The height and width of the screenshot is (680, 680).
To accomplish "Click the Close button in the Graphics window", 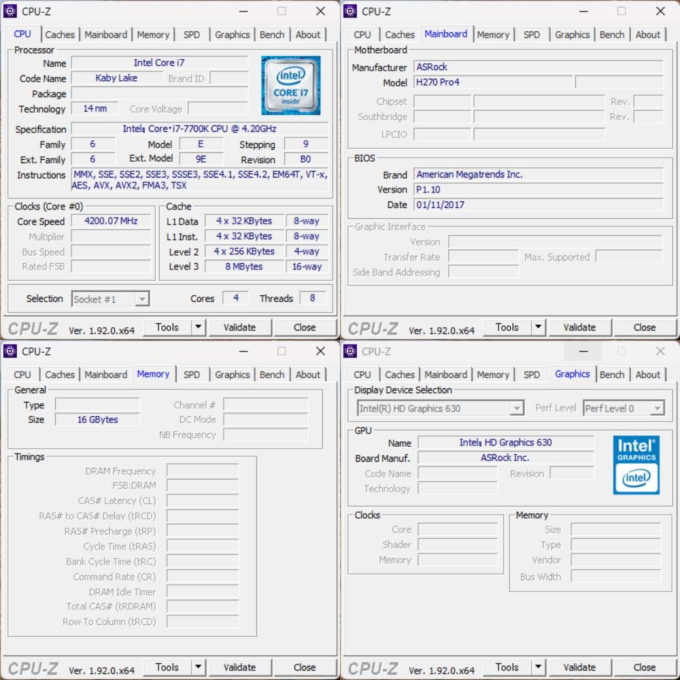I will 645,667.
